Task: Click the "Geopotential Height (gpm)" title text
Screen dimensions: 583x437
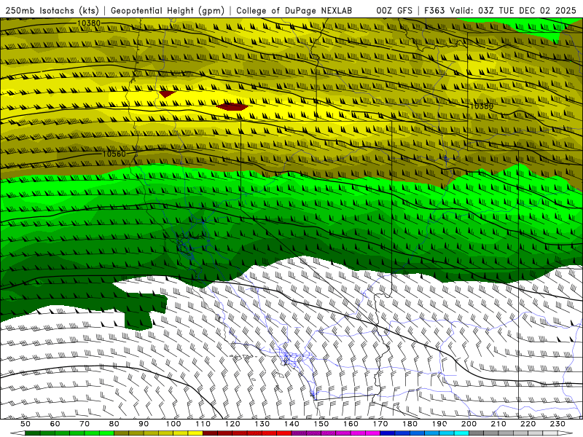Action: click(x=168, y=10)
